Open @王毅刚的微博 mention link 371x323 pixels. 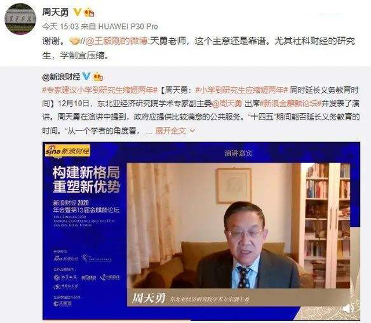click(x=116, y=41)
